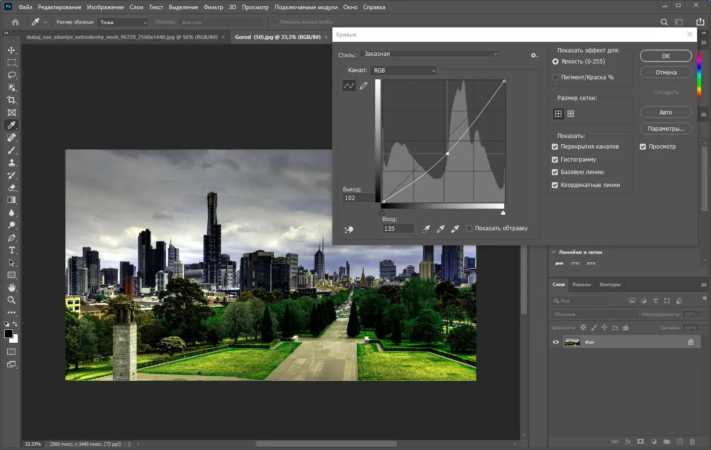This screenshot has width=711, height=450.
Task: Switch to detailed grid size icon
Action: [x=571, y=114]
